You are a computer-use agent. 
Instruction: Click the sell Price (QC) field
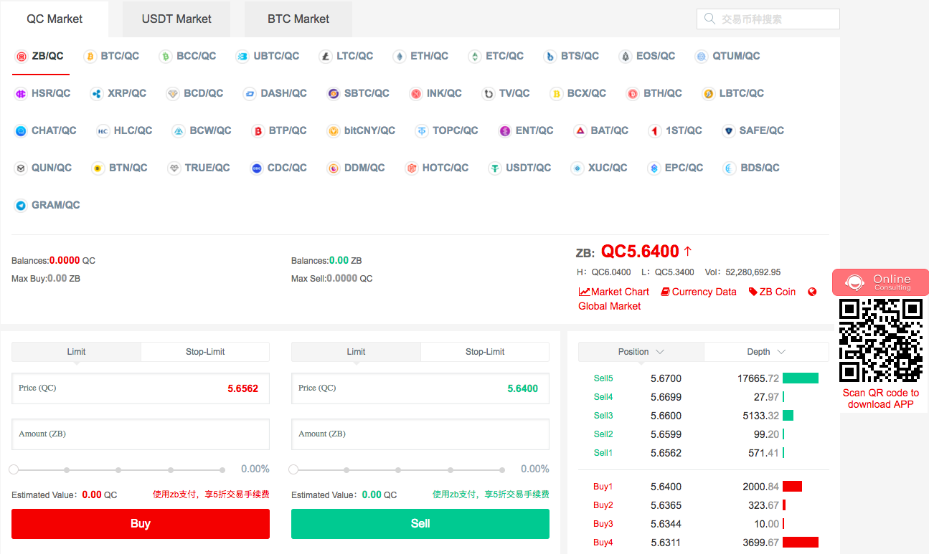coord(420,388)
